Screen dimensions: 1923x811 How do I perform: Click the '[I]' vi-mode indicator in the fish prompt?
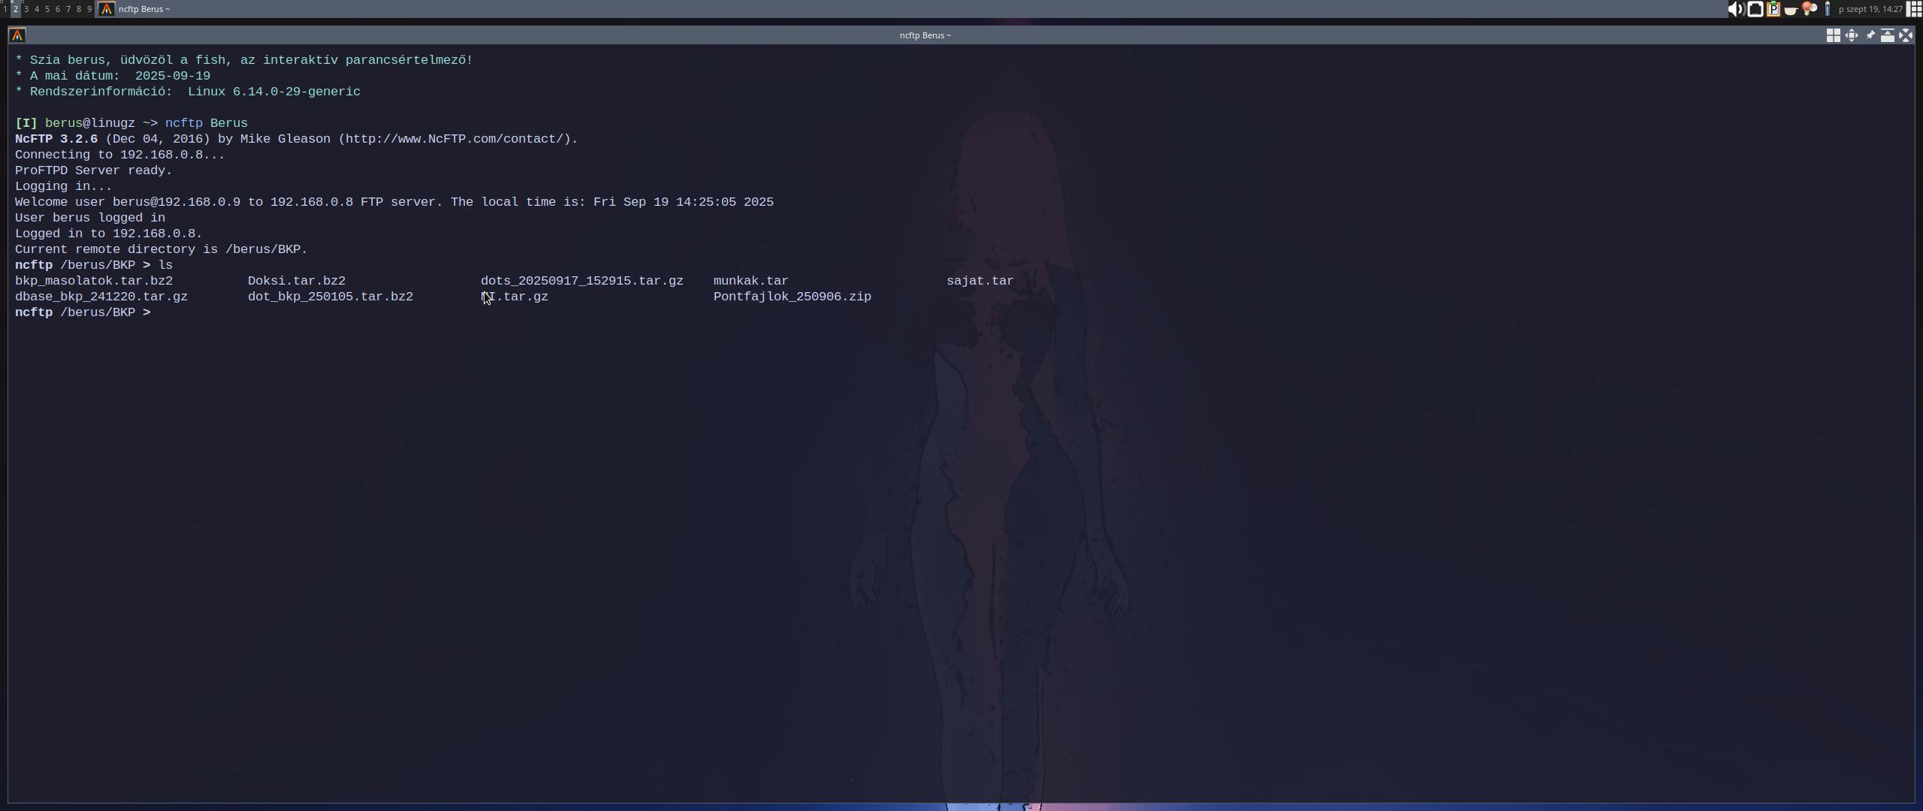coord(26,123)
